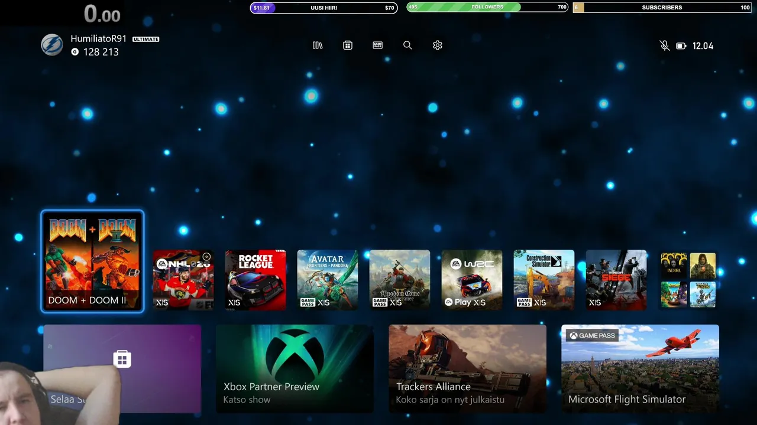Click the small disc badge on NHL tile
The height and width of the screenshot is (425, 757).
[206, 257]
